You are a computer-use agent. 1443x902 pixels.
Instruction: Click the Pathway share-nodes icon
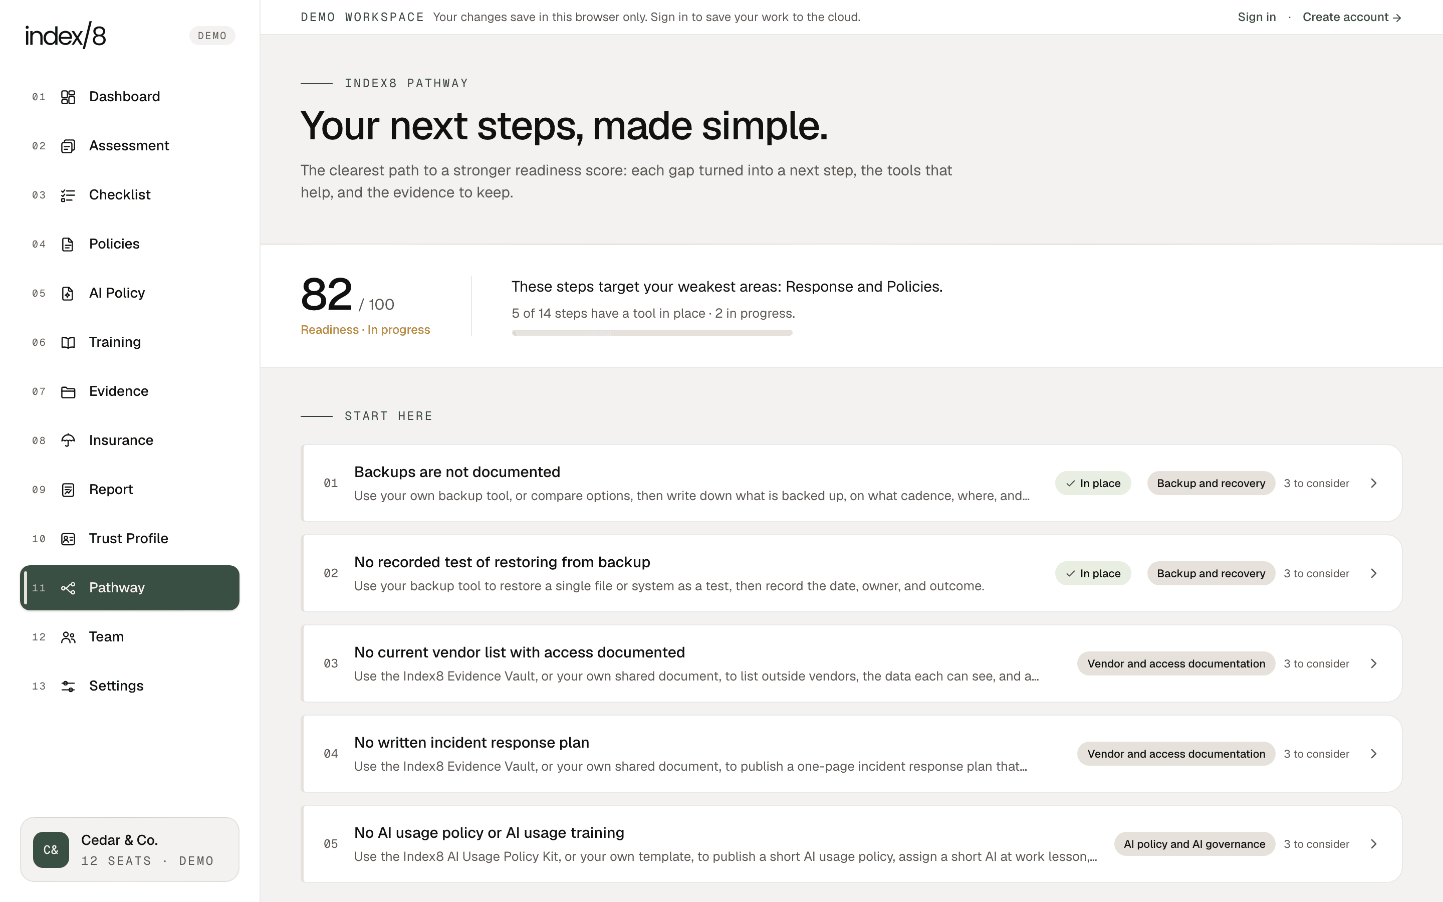(x=68, y=588)
